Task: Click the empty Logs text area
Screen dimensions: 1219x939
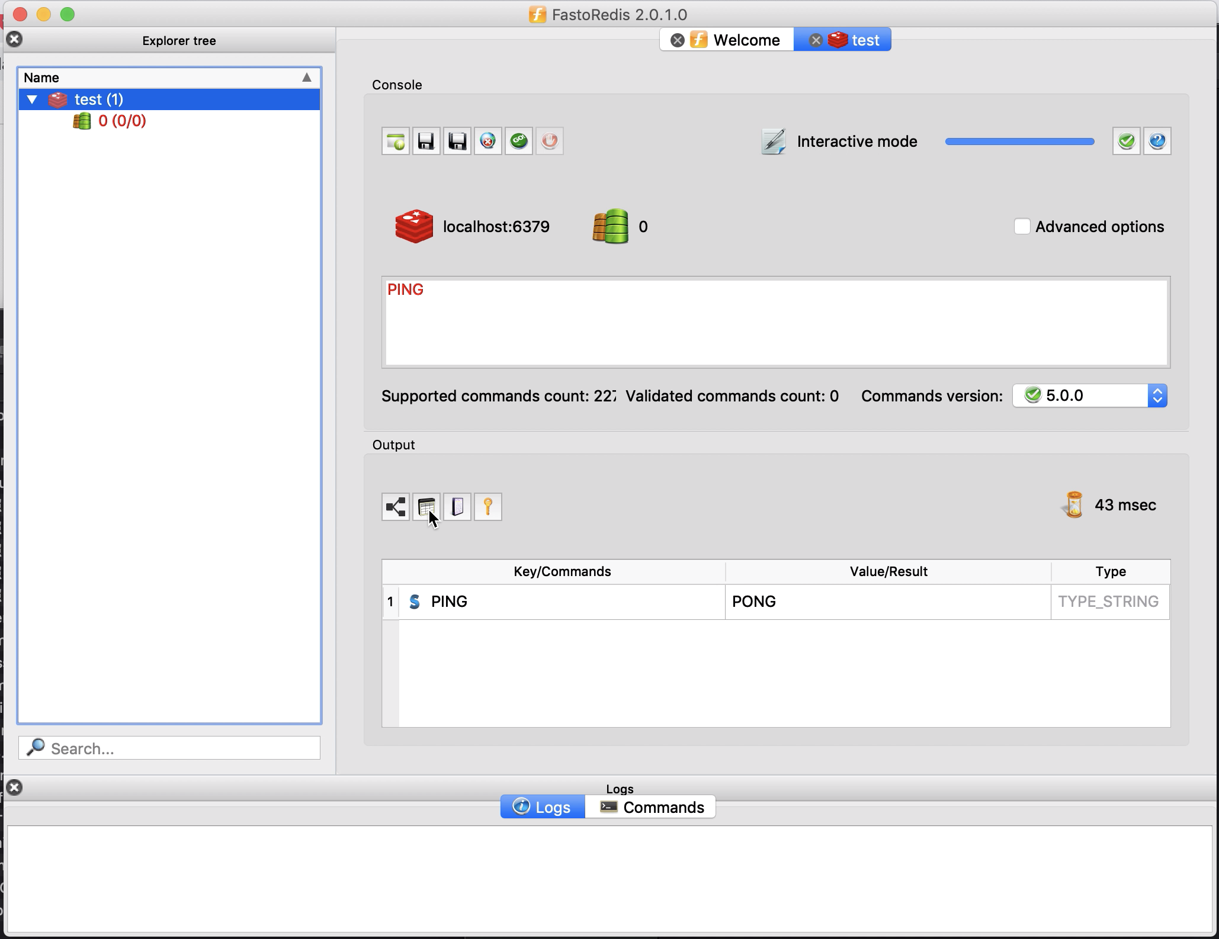Action: [x=609, y=879]
